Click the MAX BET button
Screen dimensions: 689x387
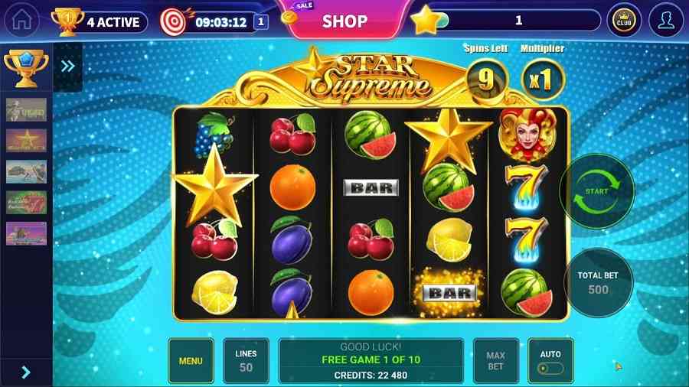(495, 361)
